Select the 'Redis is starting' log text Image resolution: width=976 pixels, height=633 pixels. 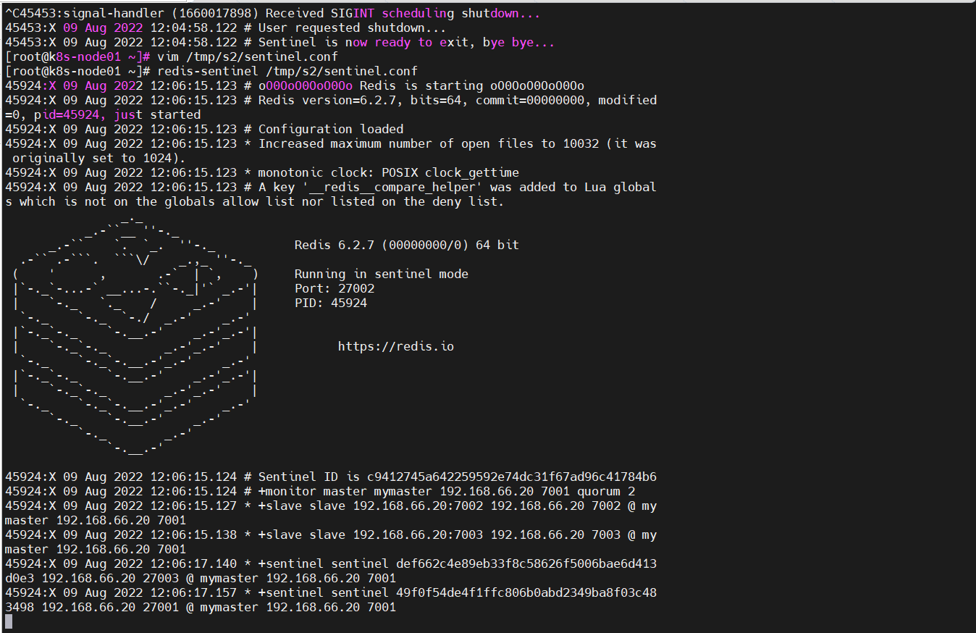(421, 85)
